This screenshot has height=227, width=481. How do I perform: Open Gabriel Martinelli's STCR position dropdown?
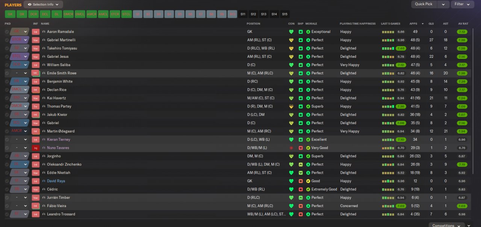20,40
